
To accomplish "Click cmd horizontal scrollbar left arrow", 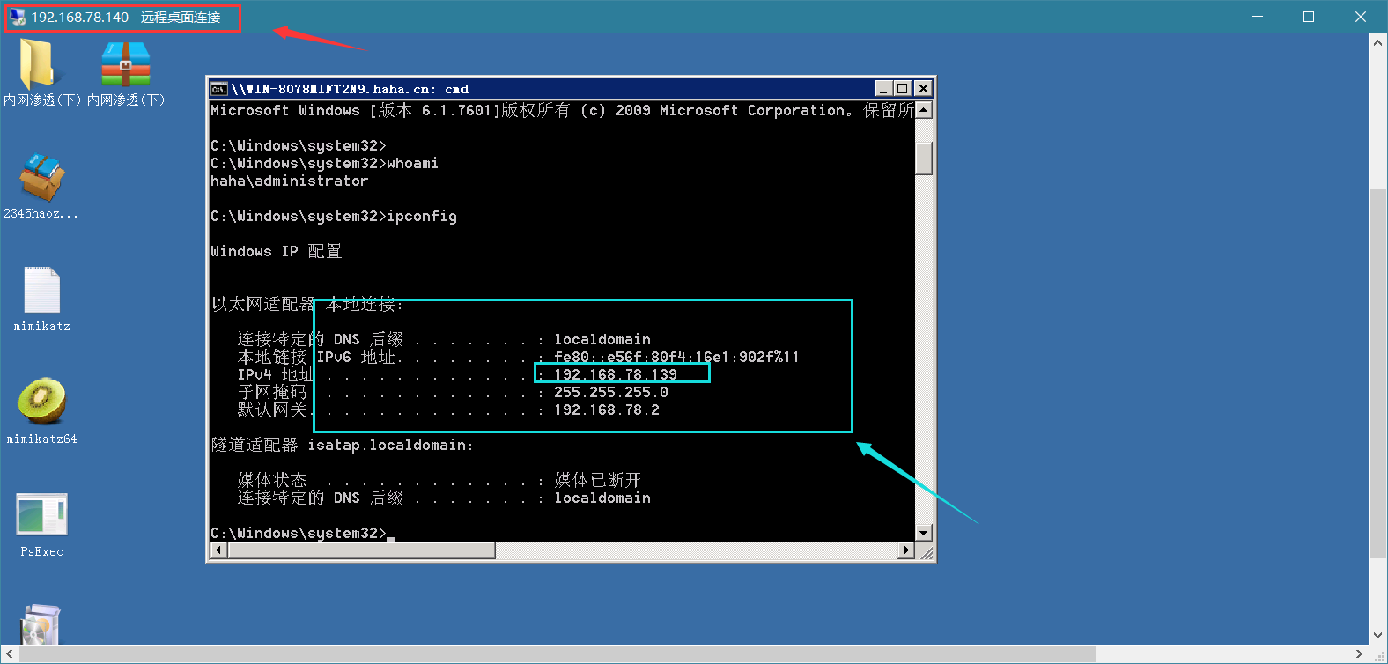I will pyautogui.click(x=219, y=550).
